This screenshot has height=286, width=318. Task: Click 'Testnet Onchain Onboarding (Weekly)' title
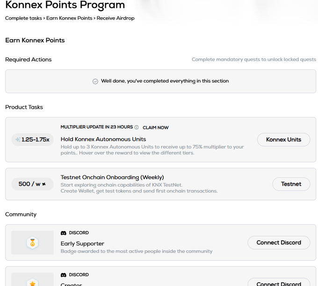pos(112,177)
